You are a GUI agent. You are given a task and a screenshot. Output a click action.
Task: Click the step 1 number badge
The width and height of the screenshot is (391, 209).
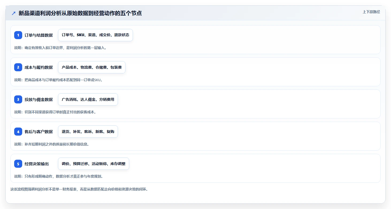18,35
